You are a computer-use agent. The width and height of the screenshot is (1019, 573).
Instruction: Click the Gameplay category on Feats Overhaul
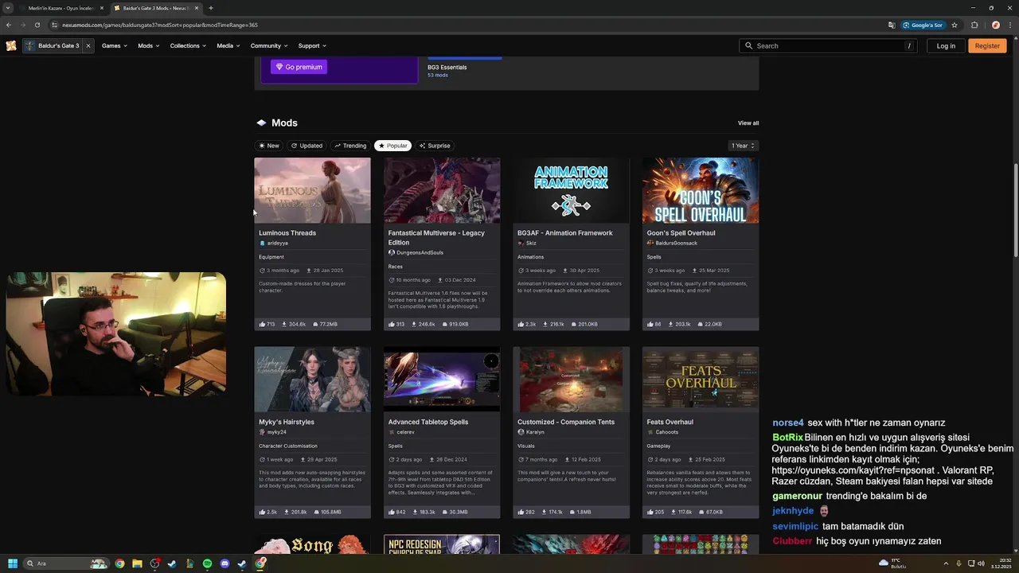tap(659, 446)
